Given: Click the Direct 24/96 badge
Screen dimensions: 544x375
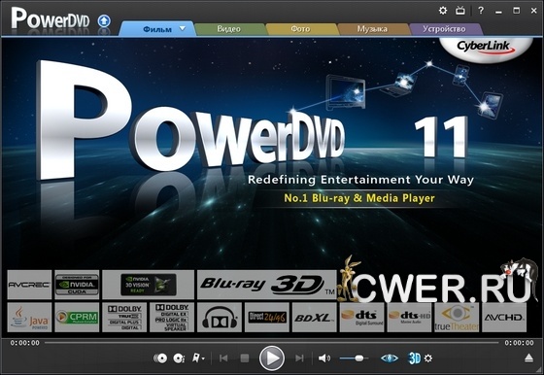Looking at the screenshot, I should tap(267, 318).
